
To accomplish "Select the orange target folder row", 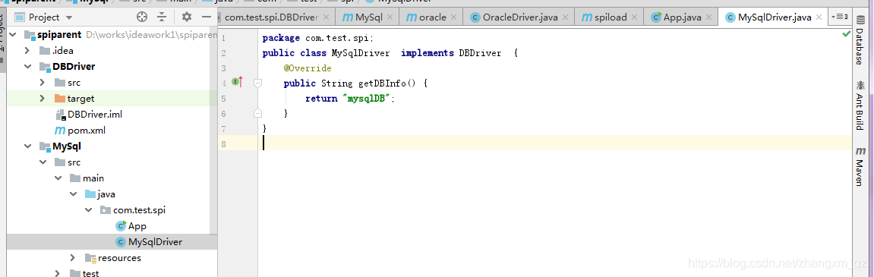I will click(112, 99).
